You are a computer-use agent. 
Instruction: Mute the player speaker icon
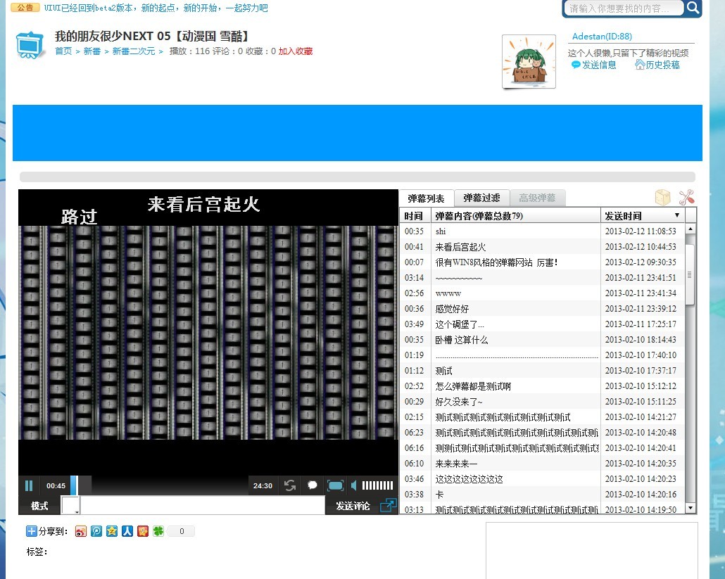click(x=354, y=485)
